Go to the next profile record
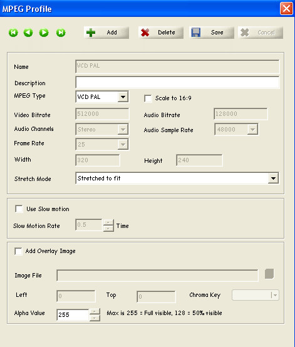The height and width of the screenshot is (347, 295). coord(44,33)
